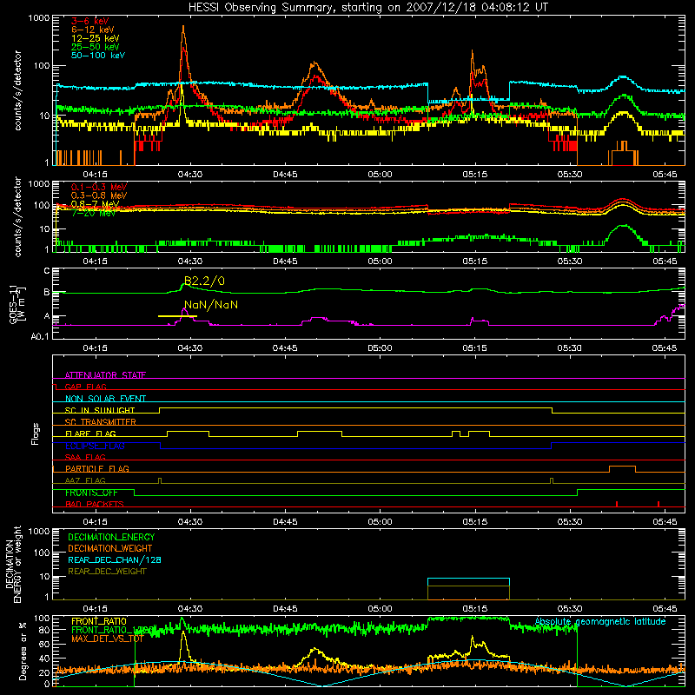Click the yellow flare-interval bar in GOES panel
This screenshot has height=695, width=695.
pos(177,316)
